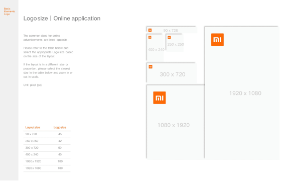
Task: Click logo size 180 in 1920 x 1080 row
Action: pos(60,168)
